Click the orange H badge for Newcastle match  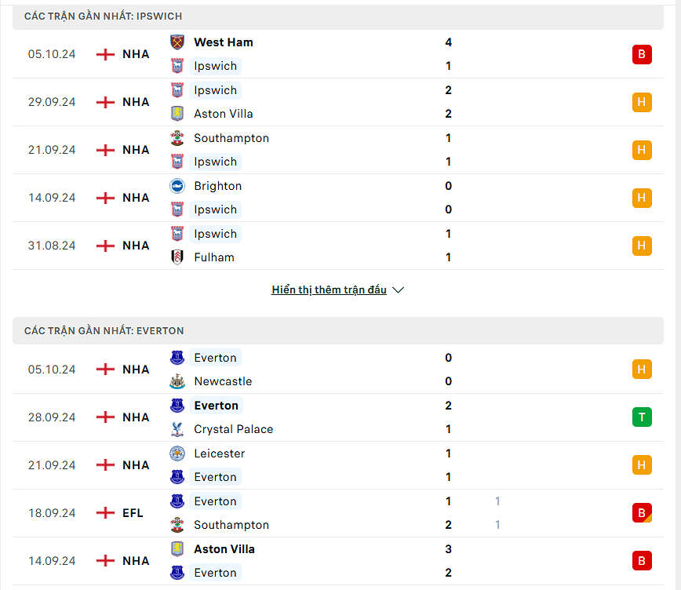point(642,370)
